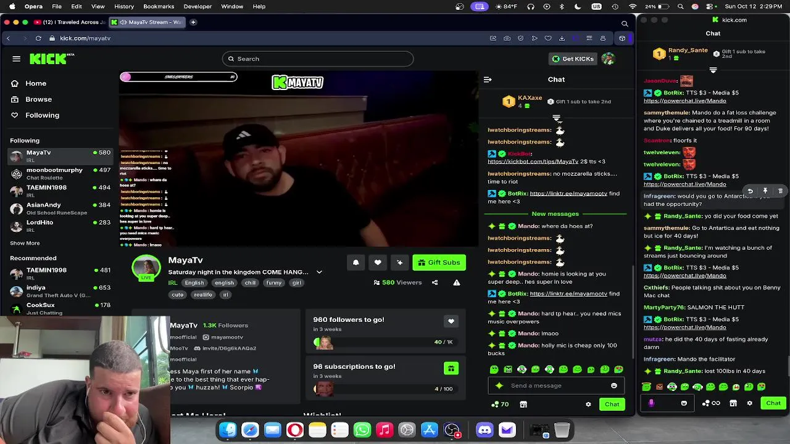Switch to the MayaTv Stream browser tab
790x444 pixels.
146,22
